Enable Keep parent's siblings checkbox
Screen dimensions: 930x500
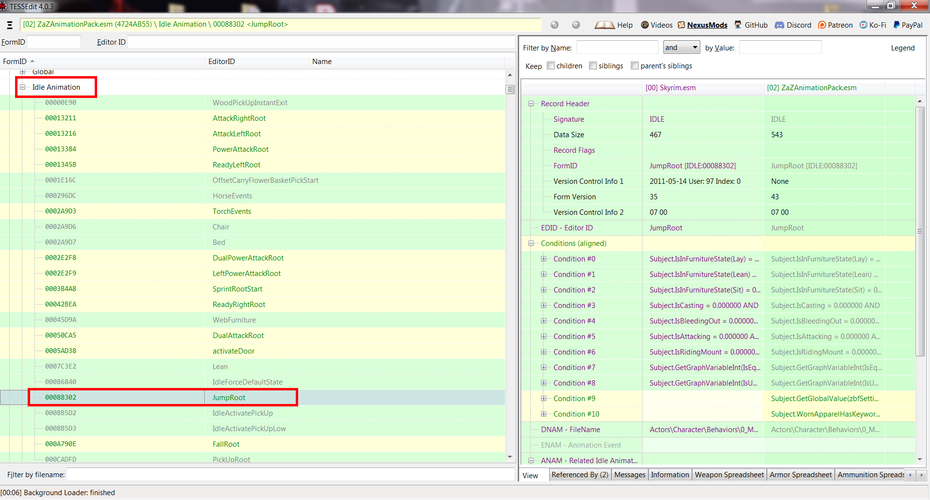click(x=635, y=65)
